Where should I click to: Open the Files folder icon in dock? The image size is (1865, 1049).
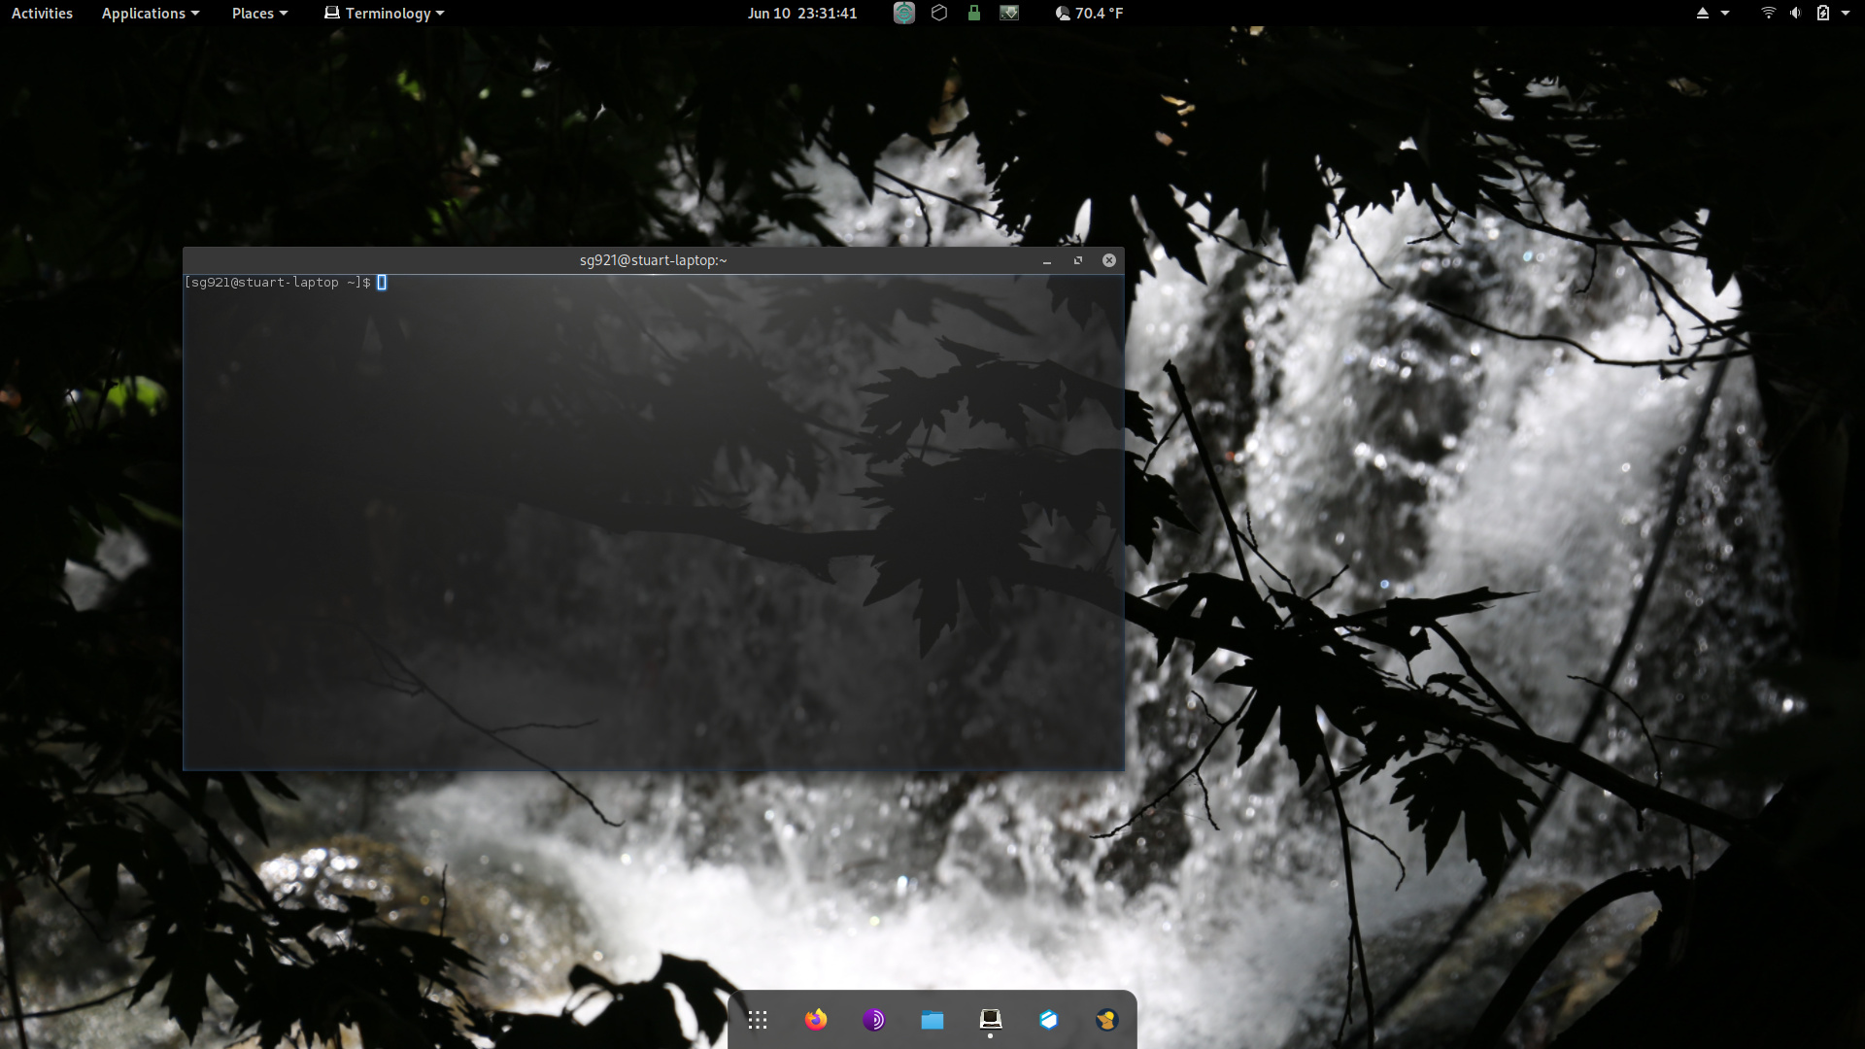coord(932,1020)
